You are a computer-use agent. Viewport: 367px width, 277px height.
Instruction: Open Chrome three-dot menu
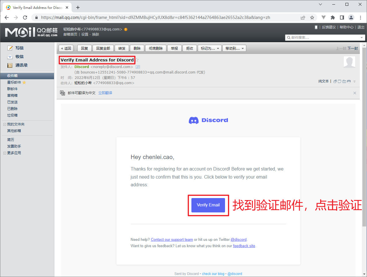[360, 18]
